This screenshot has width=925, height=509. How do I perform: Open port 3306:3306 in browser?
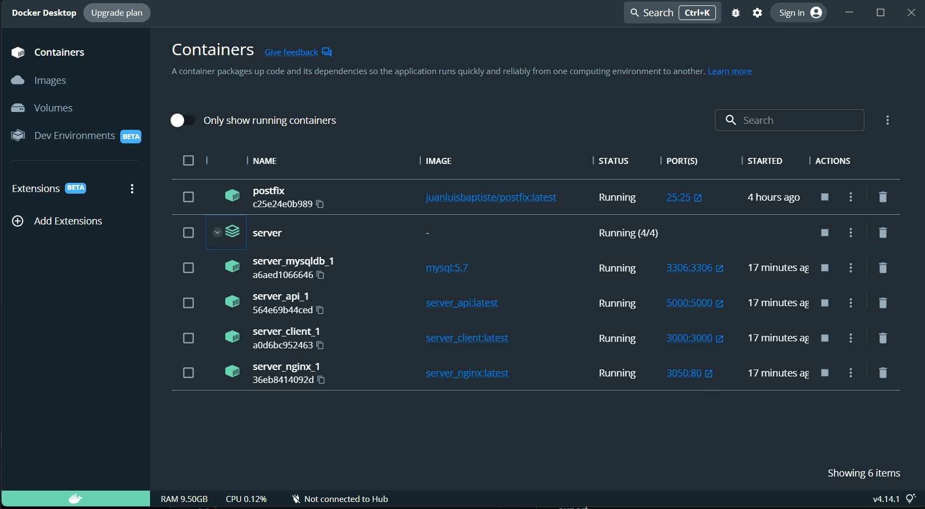coord(695,268)
